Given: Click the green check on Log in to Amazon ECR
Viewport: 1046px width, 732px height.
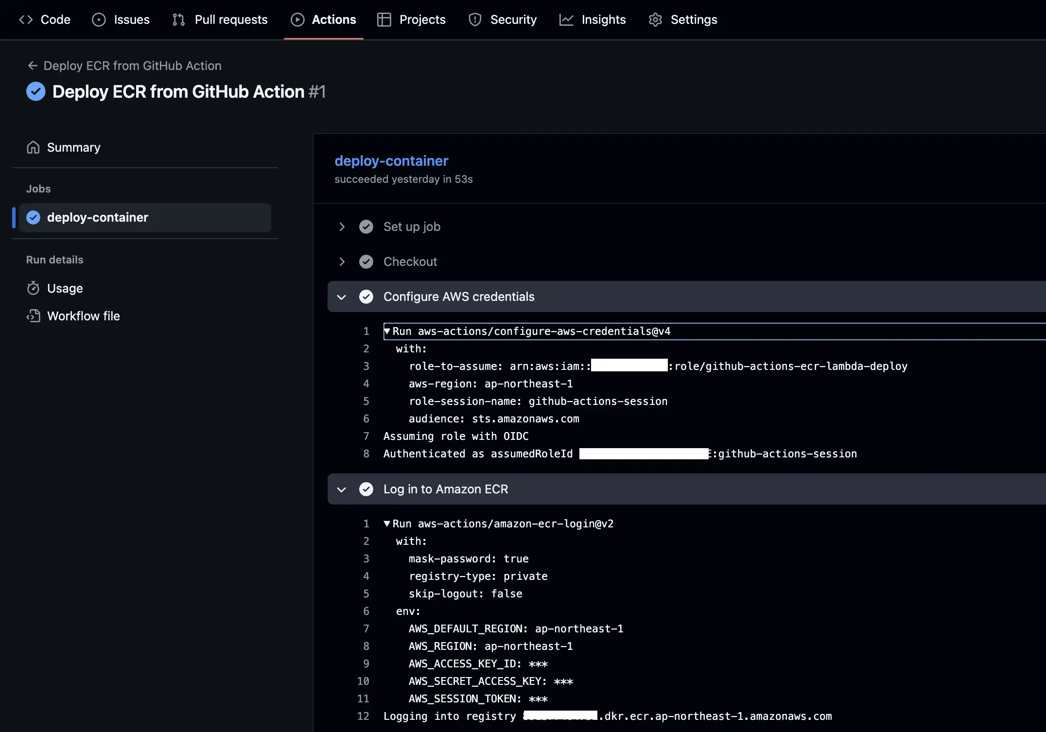Looking at the screenshot, I should pyautogui.click(x=366, y=489).
